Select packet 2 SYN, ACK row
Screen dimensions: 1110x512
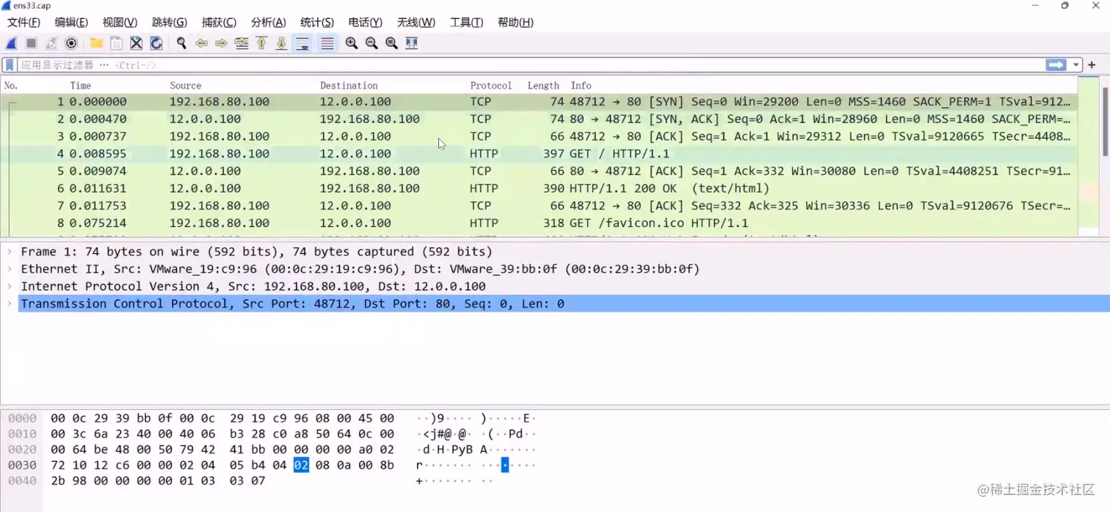pyautogui.click(x=540, y=119)
